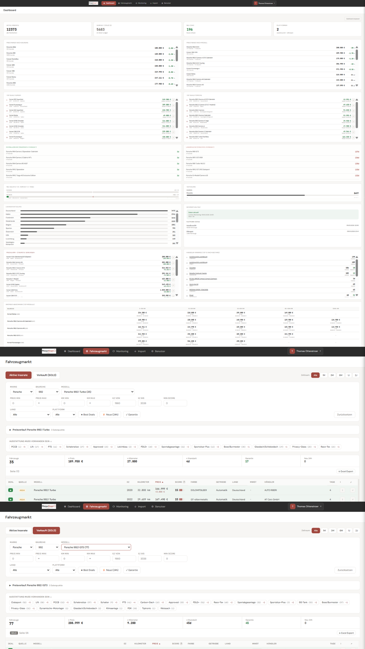Click 'Zurücksetzen' on the 992.1 Turbo page

(x=344, y=414)
